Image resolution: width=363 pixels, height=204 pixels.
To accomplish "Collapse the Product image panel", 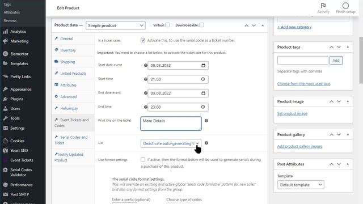I will 348,101.
